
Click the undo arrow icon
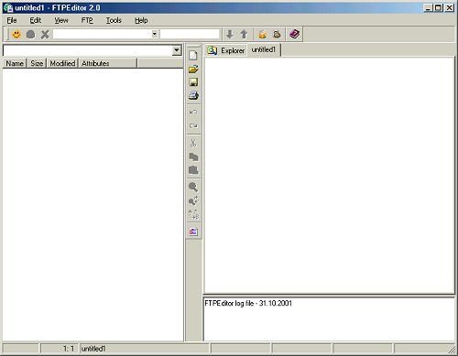pos(193,113)
